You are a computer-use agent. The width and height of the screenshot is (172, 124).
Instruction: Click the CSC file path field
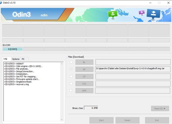point(133,84)
